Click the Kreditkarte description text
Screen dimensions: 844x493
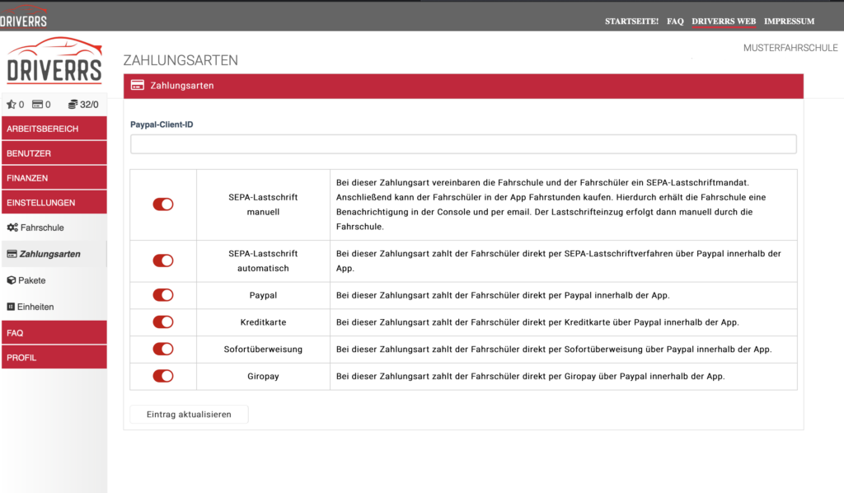click(537, 322)
